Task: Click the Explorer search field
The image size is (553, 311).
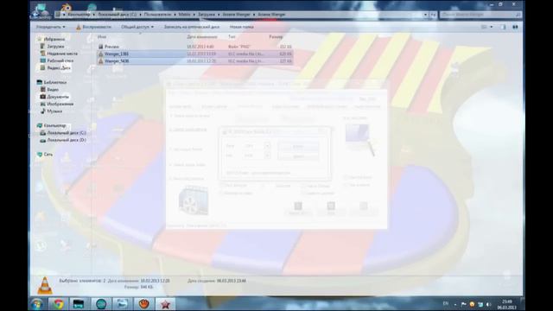Action: [480, 15]
